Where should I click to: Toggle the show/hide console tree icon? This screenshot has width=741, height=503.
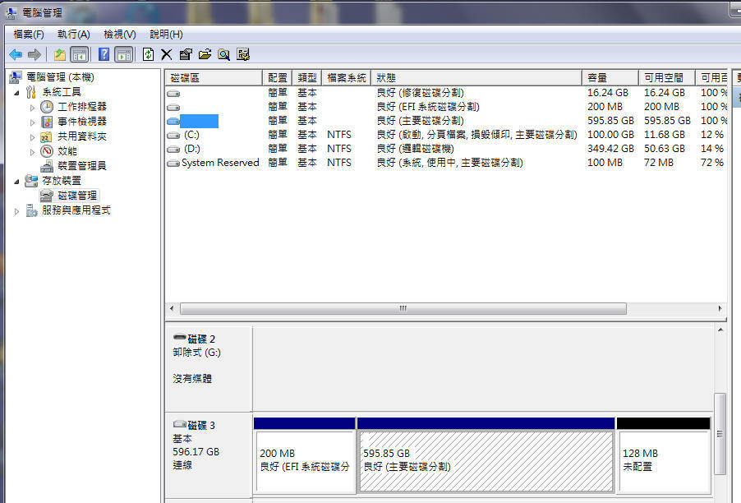click(x=80, y=54)
